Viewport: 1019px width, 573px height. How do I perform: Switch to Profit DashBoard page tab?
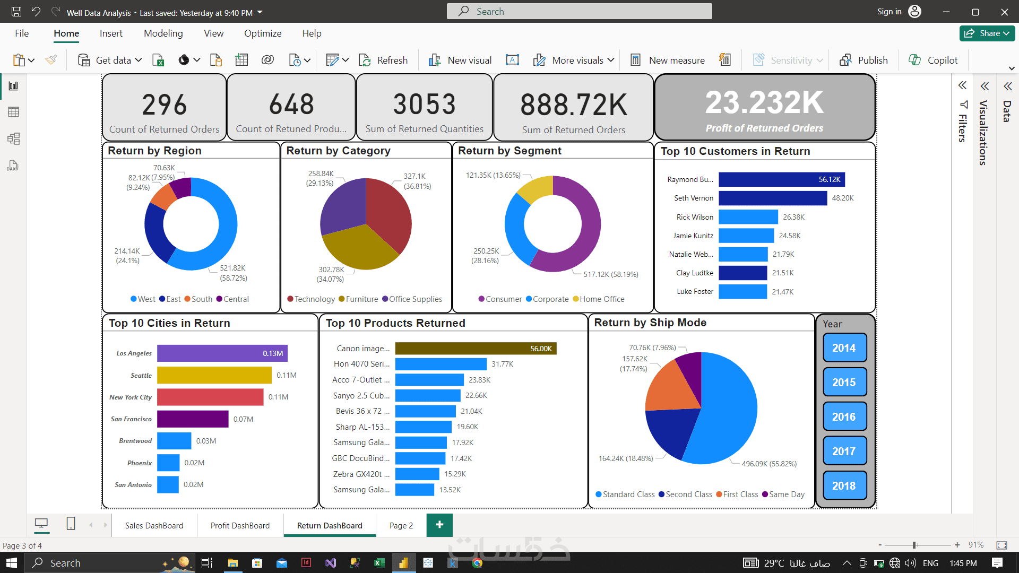point(240,526)
